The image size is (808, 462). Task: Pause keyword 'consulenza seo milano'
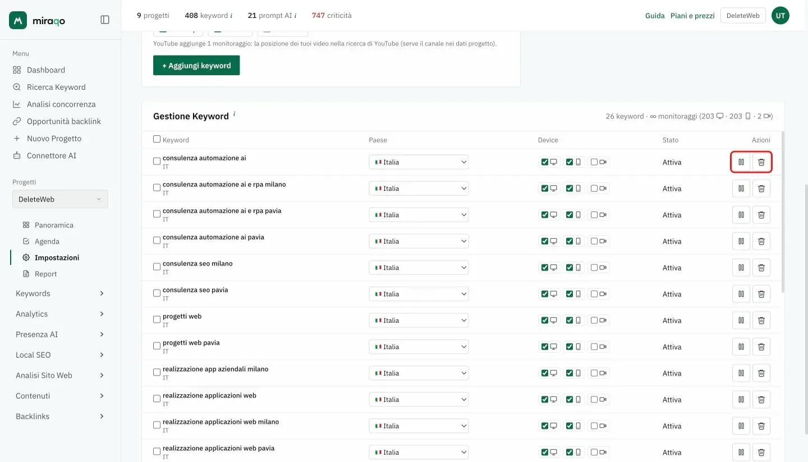pyautogui.click(x=741, y=268)
